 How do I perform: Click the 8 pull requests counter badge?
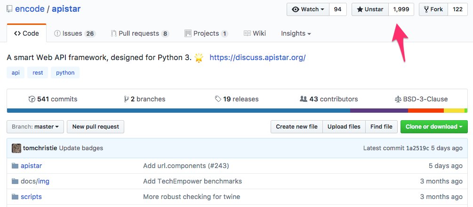(x=165, y=34)
